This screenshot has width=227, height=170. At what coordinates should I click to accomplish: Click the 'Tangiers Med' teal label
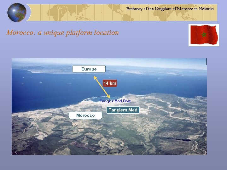[x=123, y=110]
